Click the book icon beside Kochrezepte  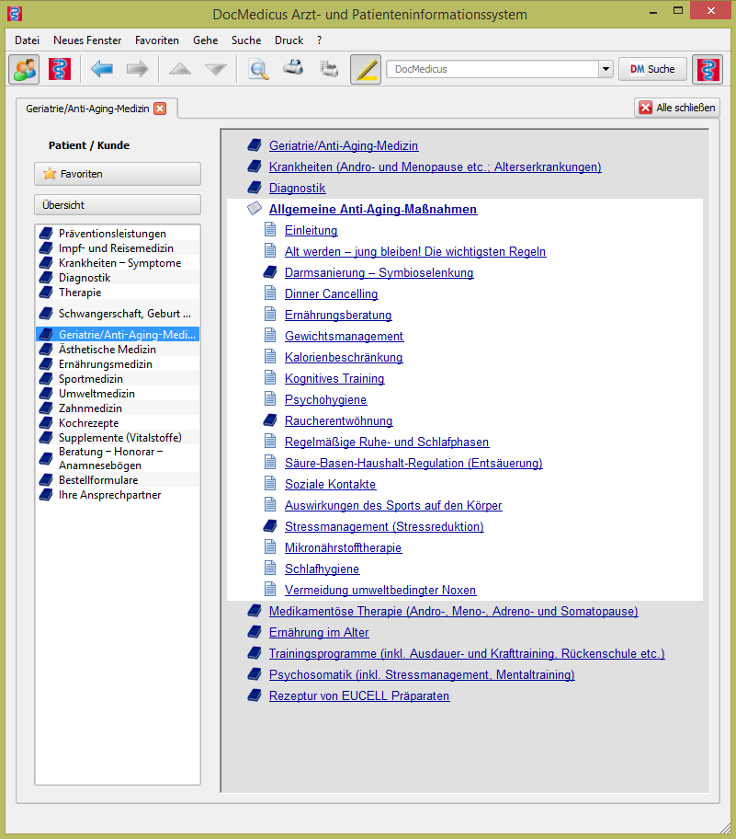[x=47, y=422]
